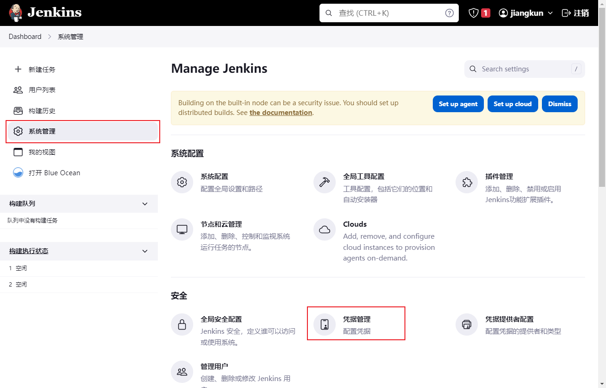Image resolution: width=606 pixels, height=388 pixels.
Task: Click the Clouds cloud icon
Action: [325, 229]
